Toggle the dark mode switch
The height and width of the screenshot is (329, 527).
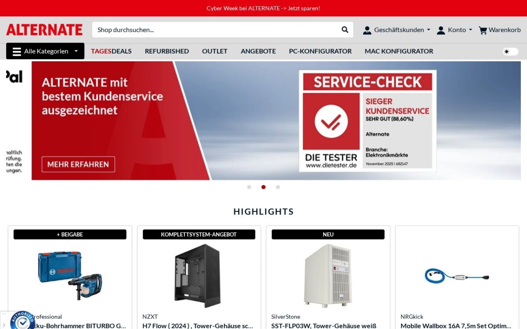click(x=510, y=51)
